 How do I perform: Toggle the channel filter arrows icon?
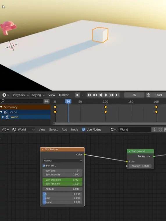click(x=47, y=101)
